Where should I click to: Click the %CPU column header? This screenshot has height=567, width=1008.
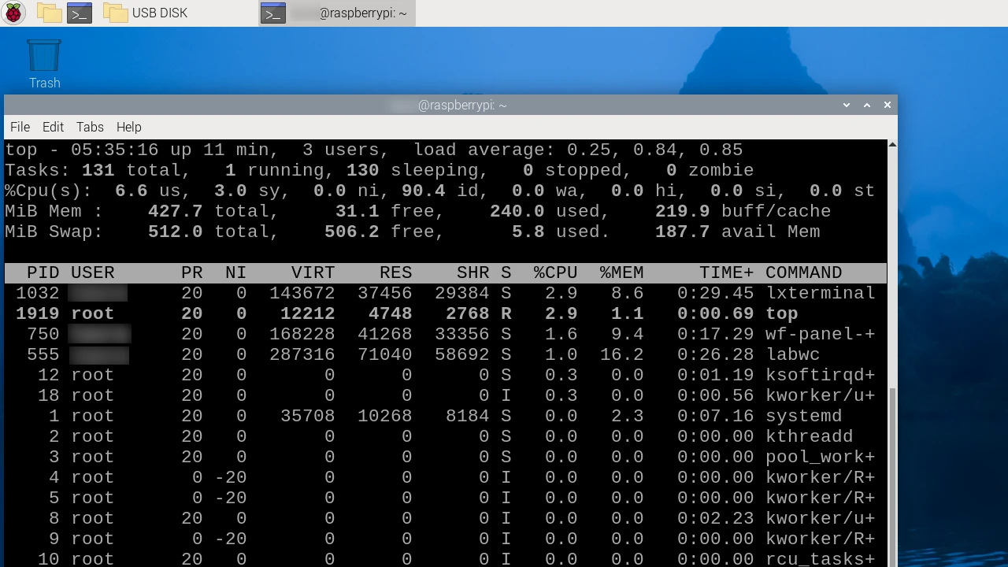555,272
